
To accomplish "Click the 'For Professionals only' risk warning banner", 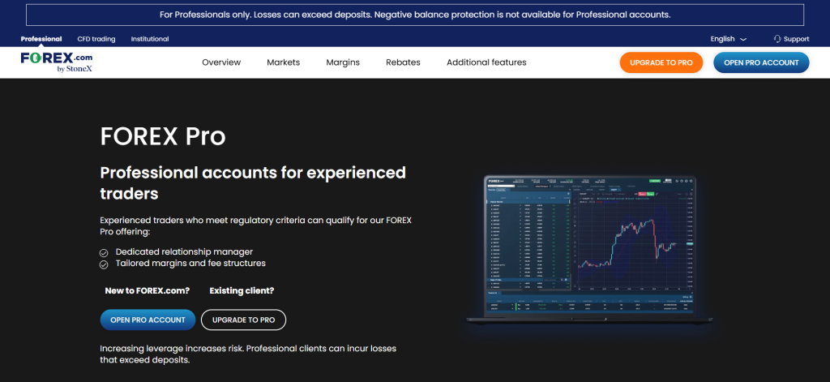I will [415, 15].
